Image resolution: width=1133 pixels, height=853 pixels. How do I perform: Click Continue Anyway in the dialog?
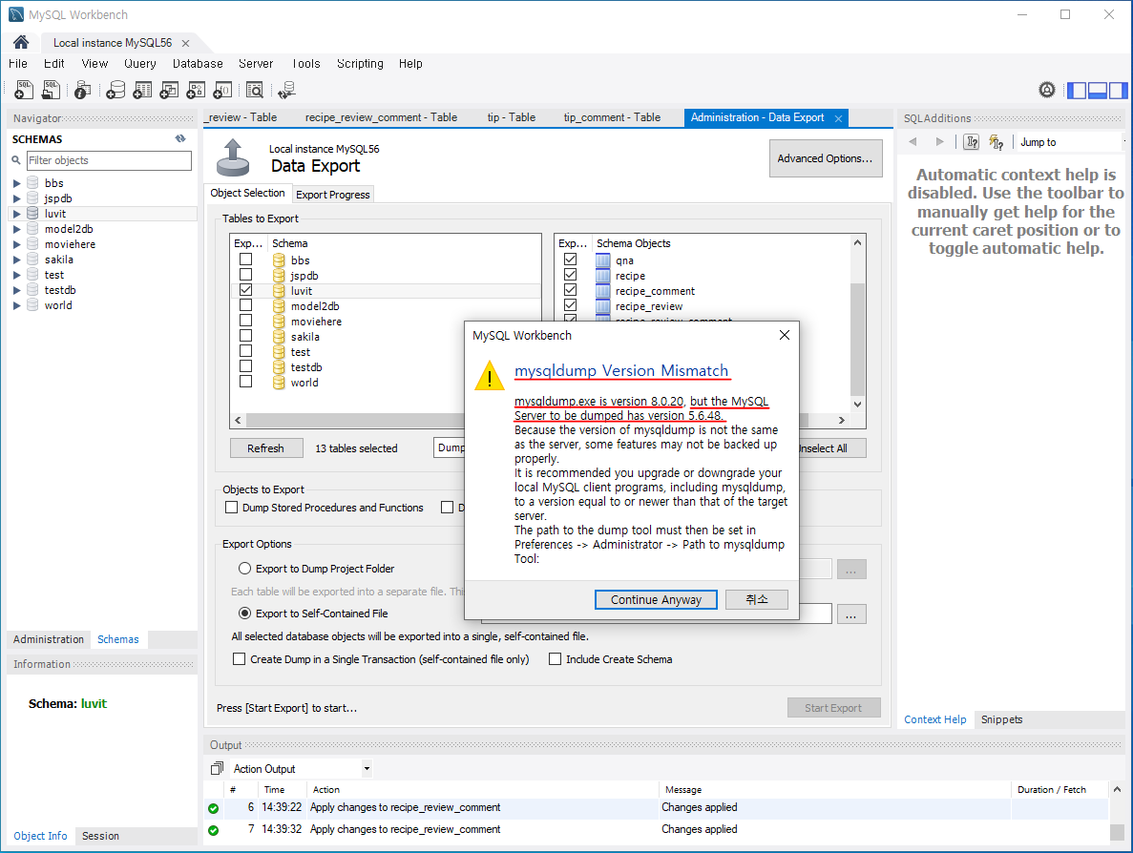[656, 599]
